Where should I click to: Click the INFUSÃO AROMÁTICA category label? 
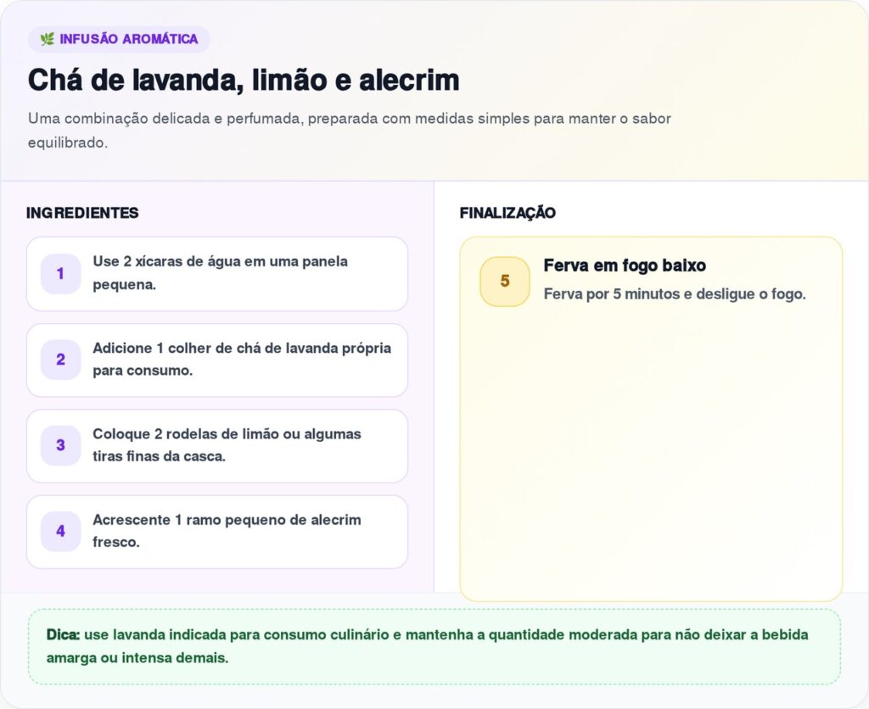[x=128, y=39]
